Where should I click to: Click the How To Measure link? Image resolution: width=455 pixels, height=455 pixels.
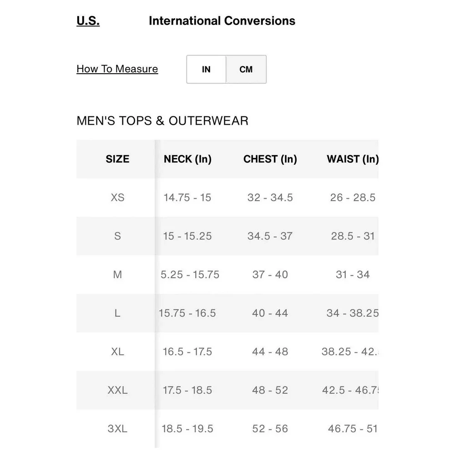117,69
